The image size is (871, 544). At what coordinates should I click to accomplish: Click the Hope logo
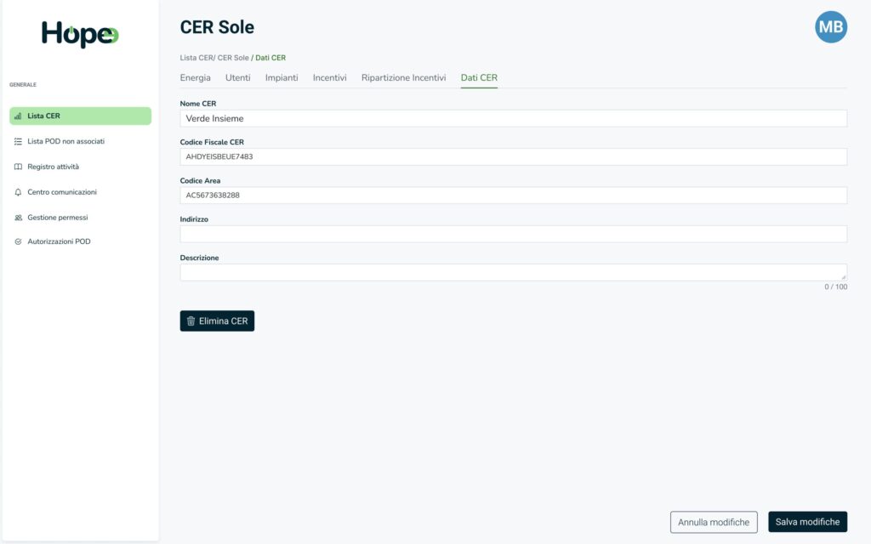click(80, 34)
